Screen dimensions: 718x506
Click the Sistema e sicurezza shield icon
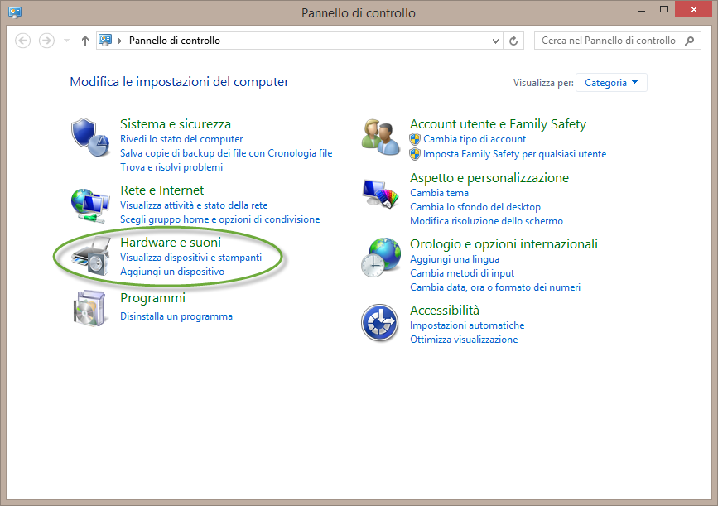tap(89, 137)
